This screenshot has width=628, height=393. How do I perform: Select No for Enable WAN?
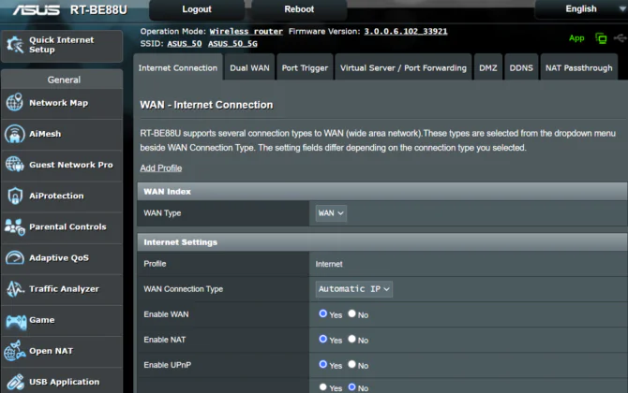pyautogui.click(x=351, y=313)
